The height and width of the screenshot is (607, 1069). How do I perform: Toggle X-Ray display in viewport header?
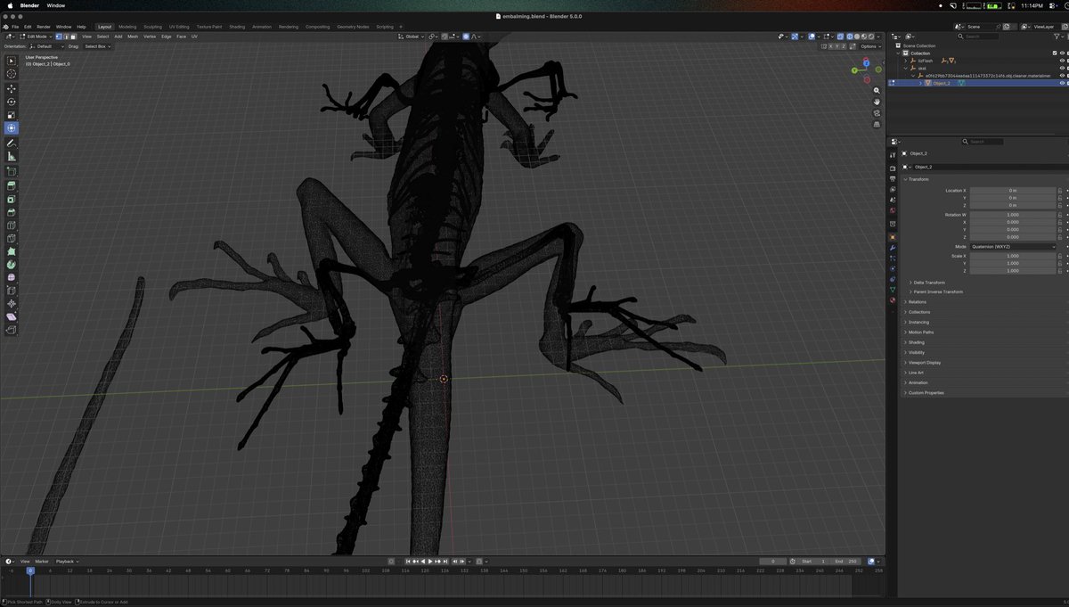[838, 37]
